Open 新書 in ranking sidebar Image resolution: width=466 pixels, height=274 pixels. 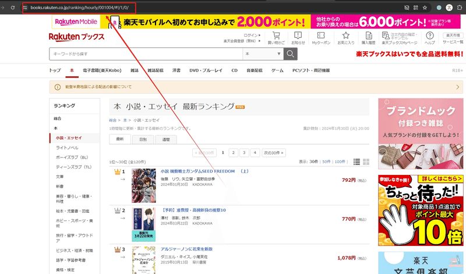pyautogui.click(x=60, y=187)
